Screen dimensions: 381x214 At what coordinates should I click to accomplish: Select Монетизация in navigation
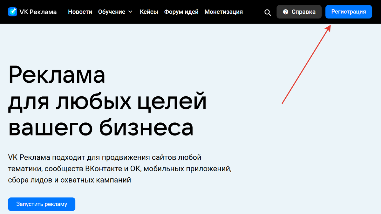(223, 12)
